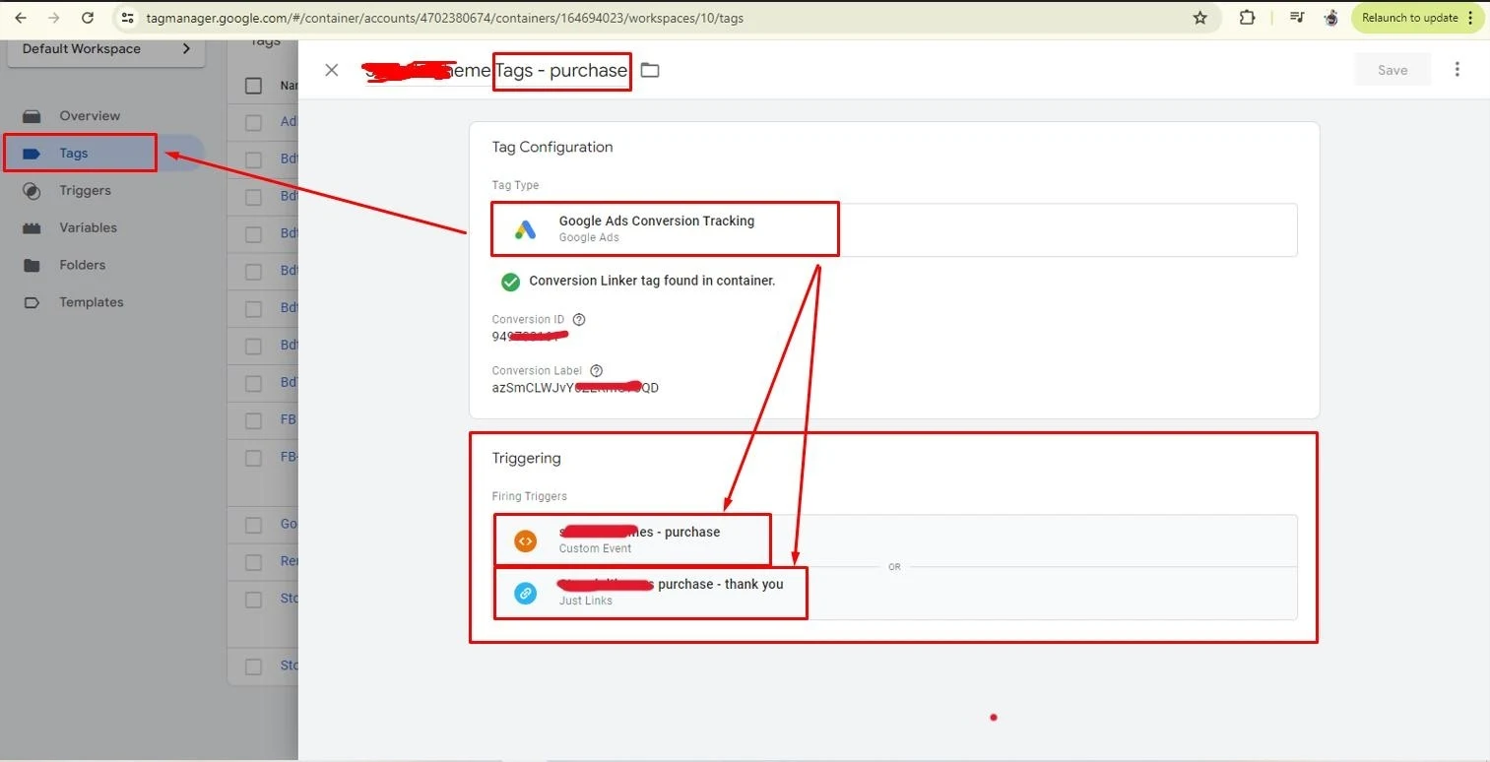Click the blue Just Links trigger icon

point(526,593)
